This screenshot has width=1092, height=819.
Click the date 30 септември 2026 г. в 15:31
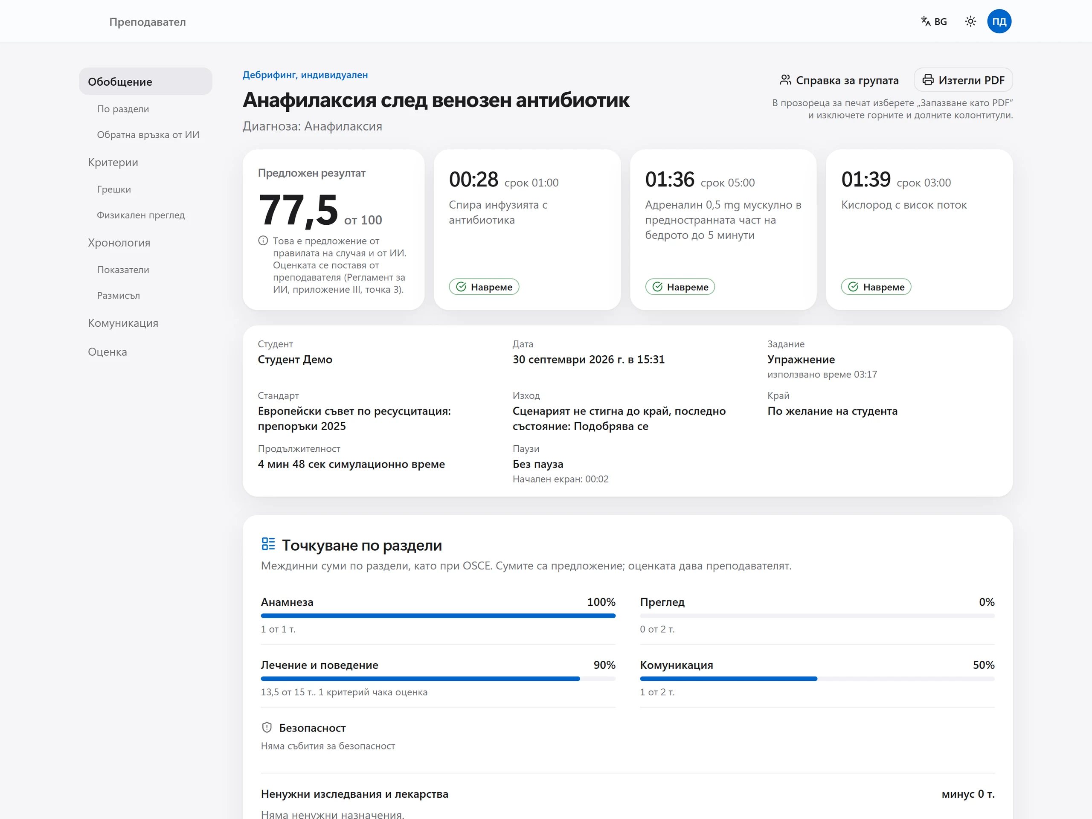click(589, 360)
